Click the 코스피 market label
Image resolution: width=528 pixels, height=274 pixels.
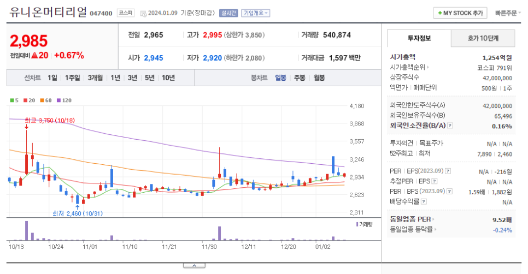coord(126,13)
